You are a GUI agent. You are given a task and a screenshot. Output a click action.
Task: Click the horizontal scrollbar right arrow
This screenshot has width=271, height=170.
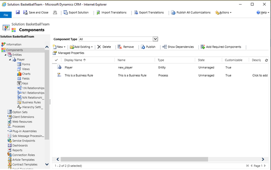point(263,159)
